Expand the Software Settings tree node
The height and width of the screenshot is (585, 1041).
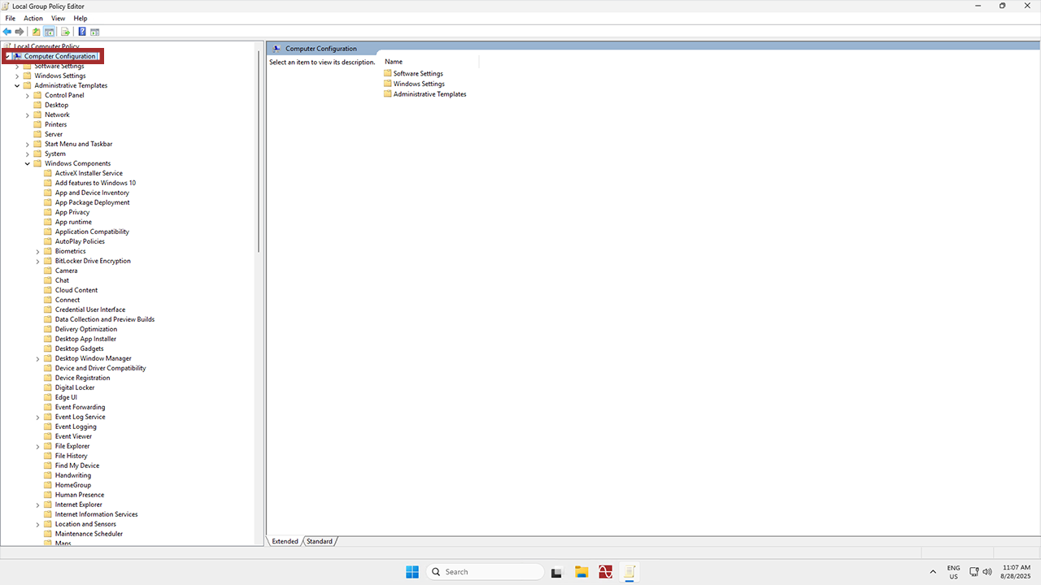click(x=17, y=66)
